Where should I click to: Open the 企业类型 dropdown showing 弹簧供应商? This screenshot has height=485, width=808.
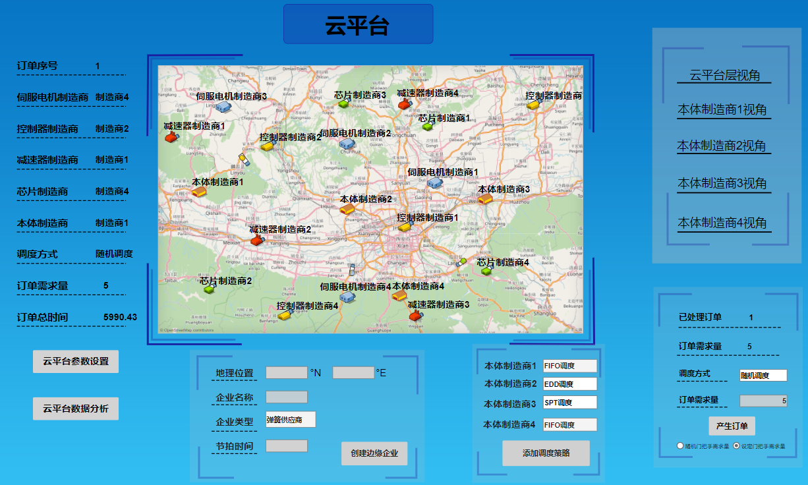click(291, 420)
